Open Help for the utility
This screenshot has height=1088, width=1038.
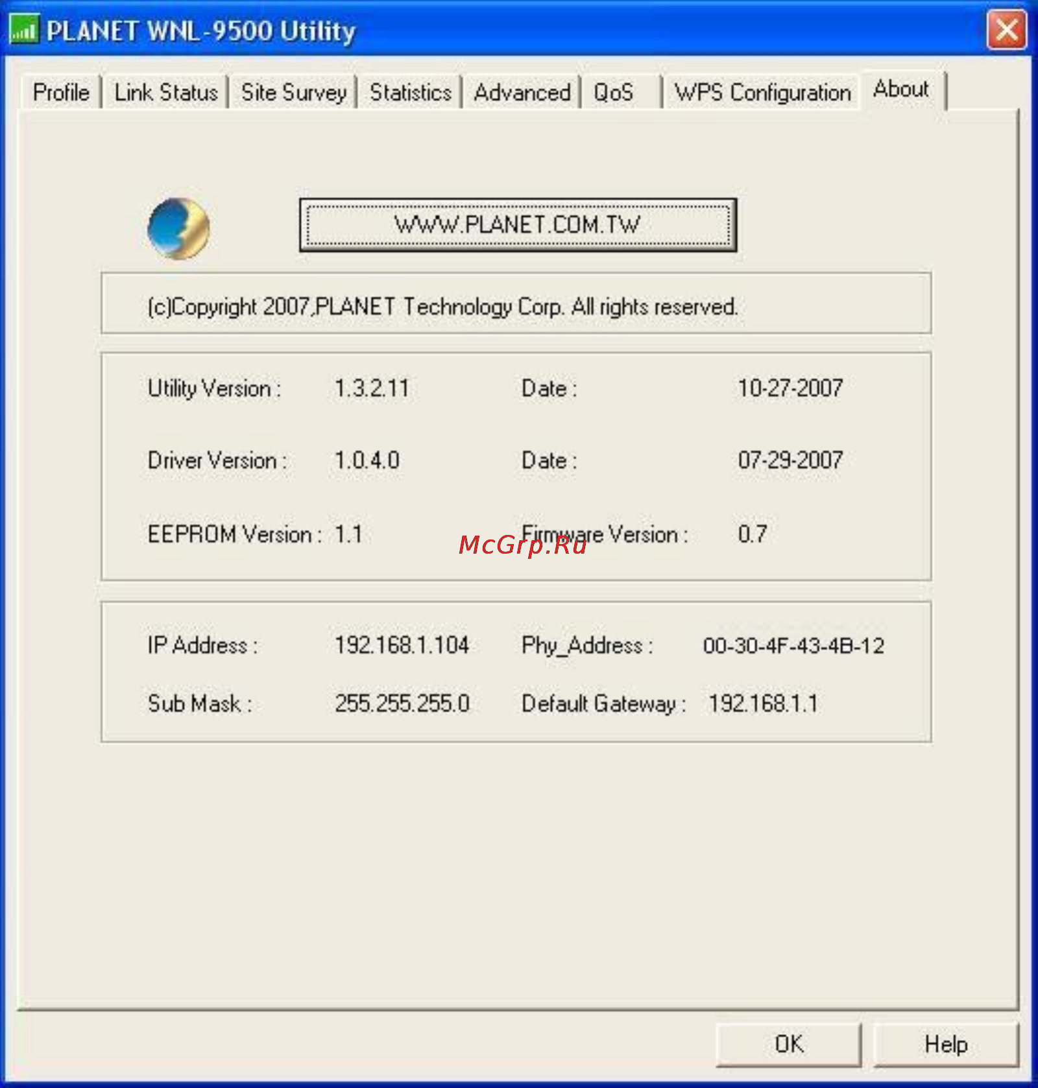(x=946, y=1044)
